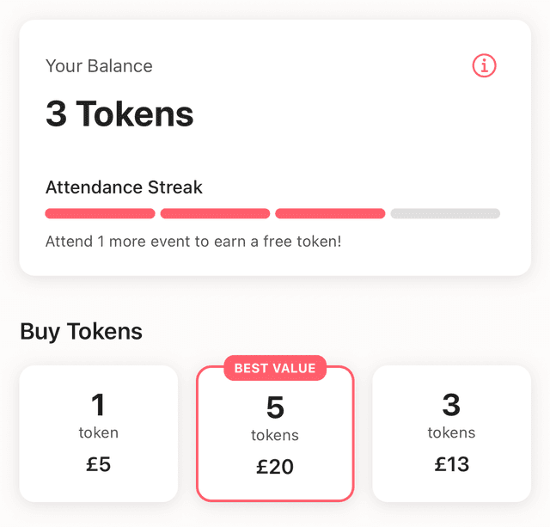
Task: Click the large number 5 in the highlighted card
Action: coord(275,407)
